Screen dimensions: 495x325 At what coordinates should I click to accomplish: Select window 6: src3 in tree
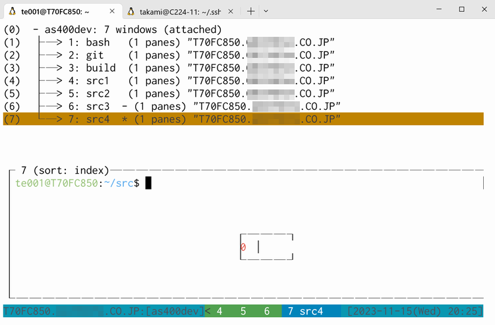[243, 107]
